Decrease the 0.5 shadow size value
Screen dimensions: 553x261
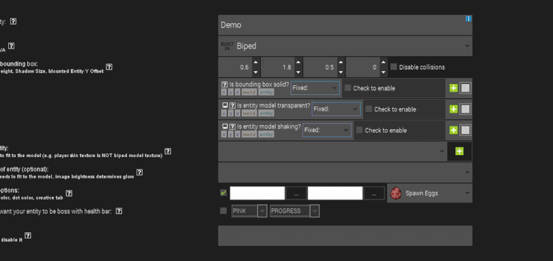pos(341,72)
